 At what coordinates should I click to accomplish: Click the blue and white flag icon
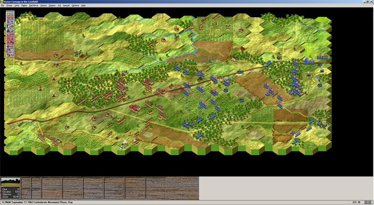point(8,26)
